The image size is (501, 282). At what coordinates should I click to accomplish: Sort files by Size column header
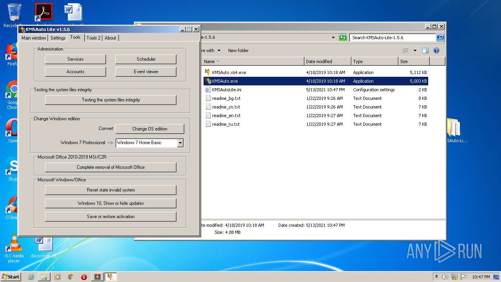point(414,61)
